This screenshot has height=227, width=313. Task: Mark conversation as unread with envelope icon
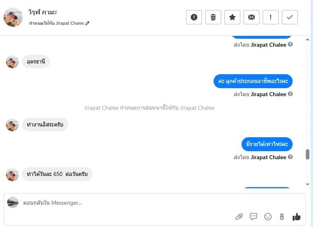252,17
